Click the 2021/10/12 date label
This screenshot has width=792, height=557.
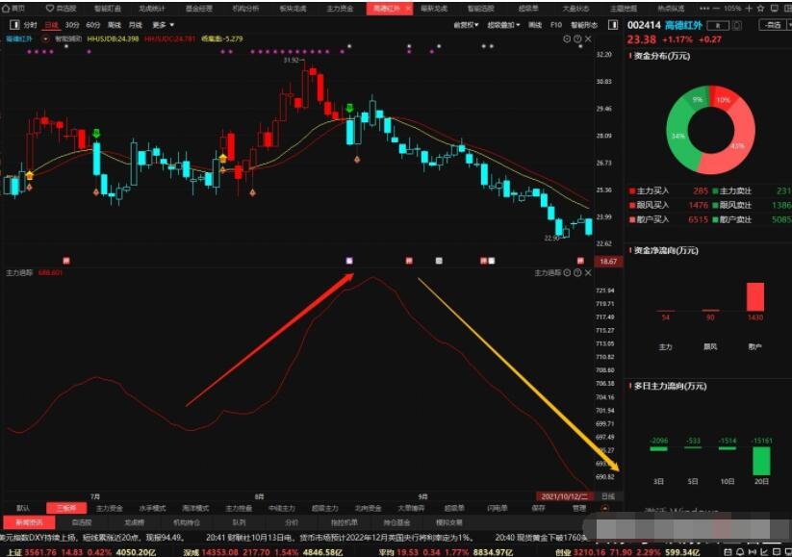[564, 496]
